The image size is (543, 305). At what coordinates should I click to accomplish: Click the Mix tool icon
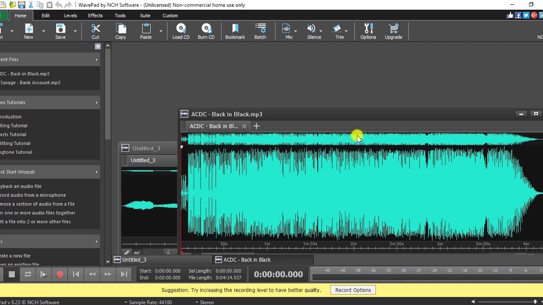coord(287,31)
